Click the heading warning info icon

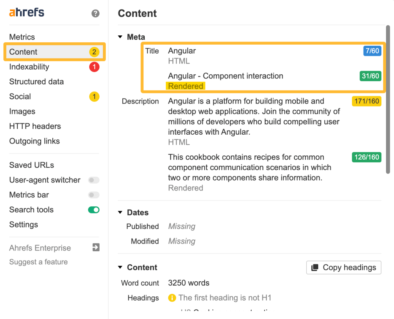tap(172, 298)
